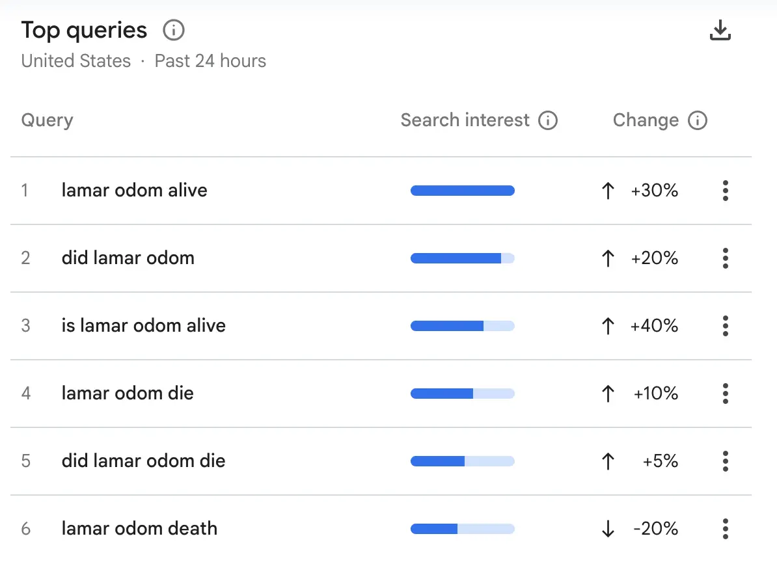Select the query lamar odom alive
This screenshot has width=777, height=562.
(x=134, y=191)
